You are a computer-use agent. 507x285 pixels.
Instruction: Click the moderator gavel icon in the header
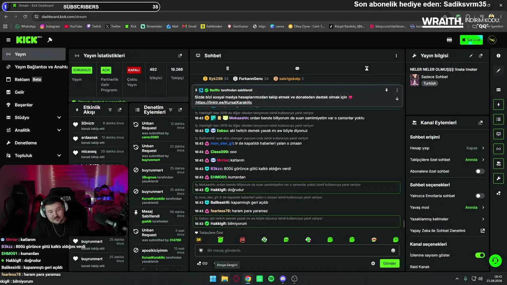pyautogui.click(x=50, y=40)
